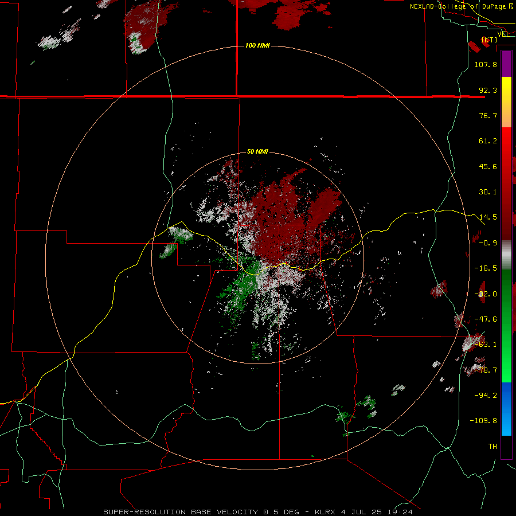Click the -94.2 velocity scale value

click(x=486, y=396)
